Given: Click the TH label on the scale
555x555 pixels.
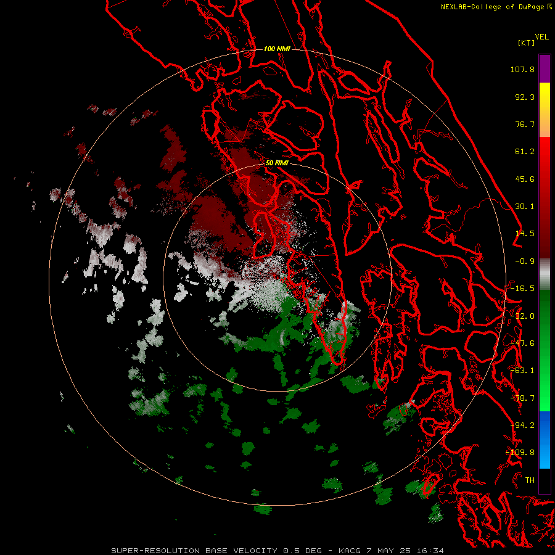Looking at the screenshot, I should click(x=530, y=480).
